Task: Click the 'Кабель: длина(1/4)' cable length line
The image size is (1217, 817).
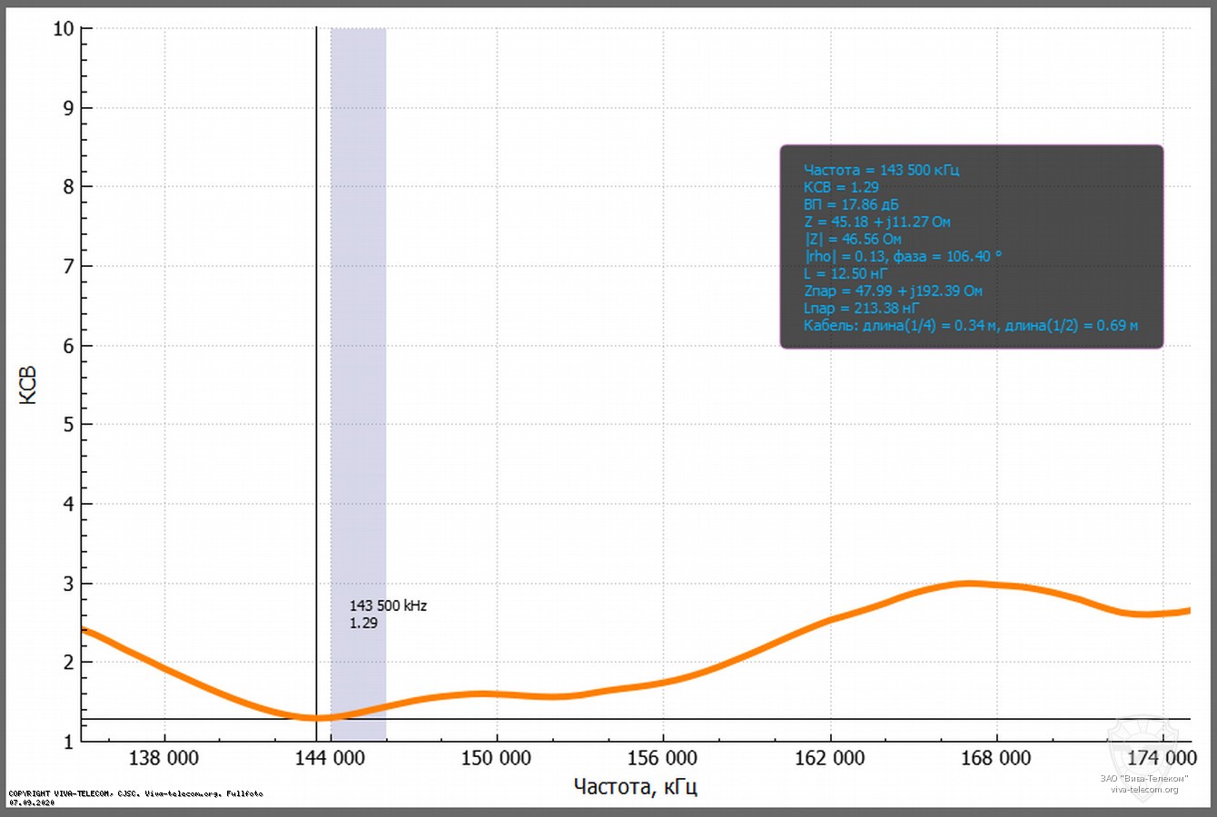Action: (x=970, y=325)
